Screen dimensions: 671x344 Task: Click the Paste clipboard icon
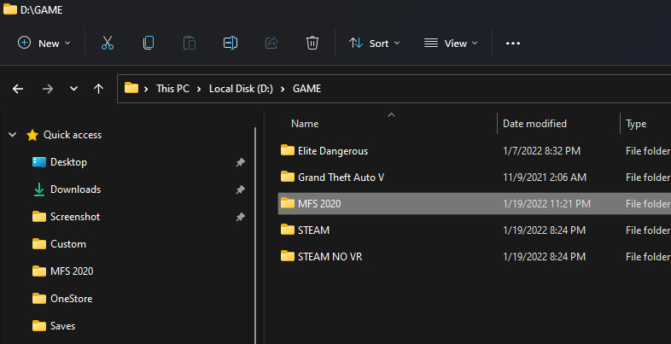click(190, 43)
